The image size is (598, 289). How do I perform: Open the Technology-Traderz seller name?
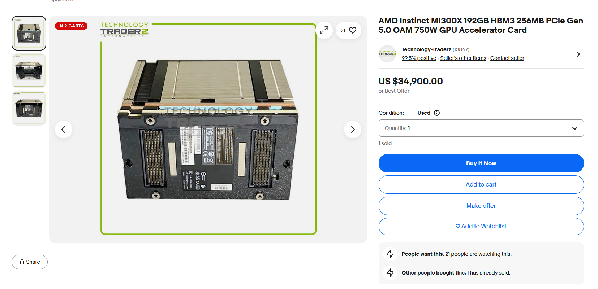point(426,49)
